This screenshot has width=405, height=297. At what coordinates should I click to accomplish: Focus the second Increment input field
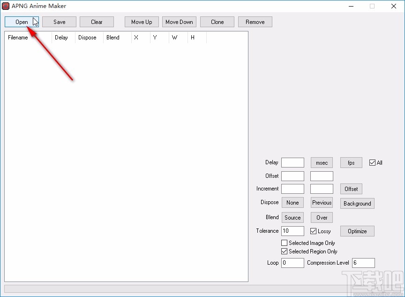click(322, 189)
